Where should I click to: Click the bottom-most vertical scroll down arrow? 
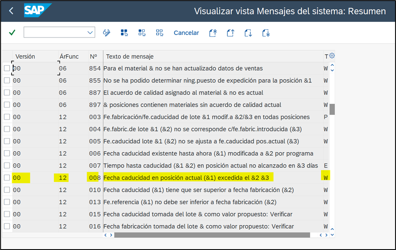pos(332,235)
